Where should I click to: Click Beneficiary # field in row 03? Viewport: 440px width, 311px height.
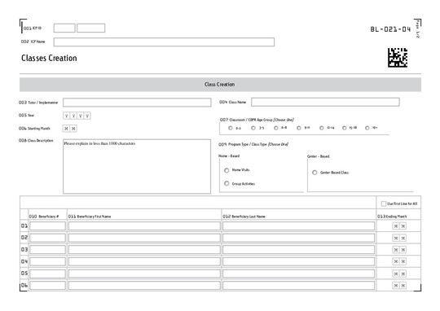(47, 250)
